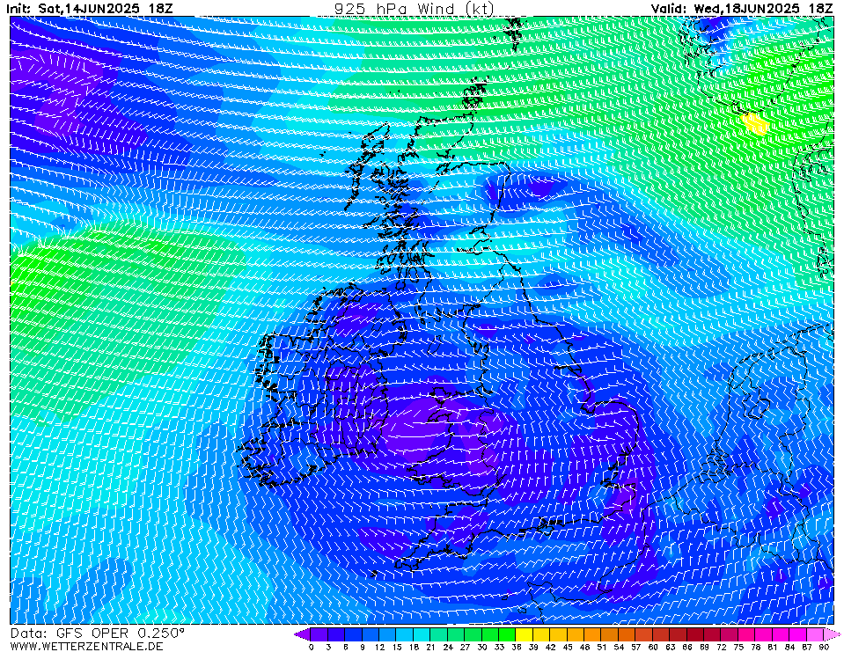Click the '0' value under the colour scale
844x652 pixels.
click(x=312, y=647)
